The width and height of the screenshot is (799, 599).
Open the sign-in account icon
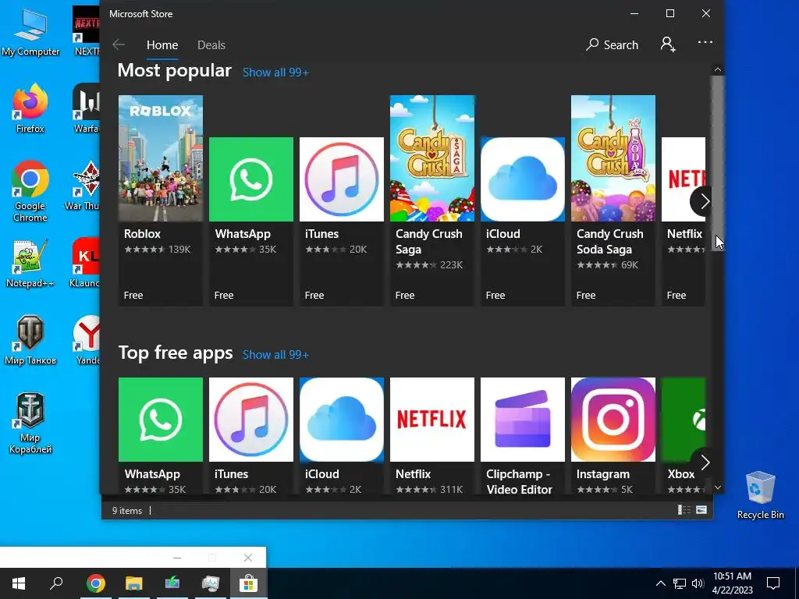point(668,44)
